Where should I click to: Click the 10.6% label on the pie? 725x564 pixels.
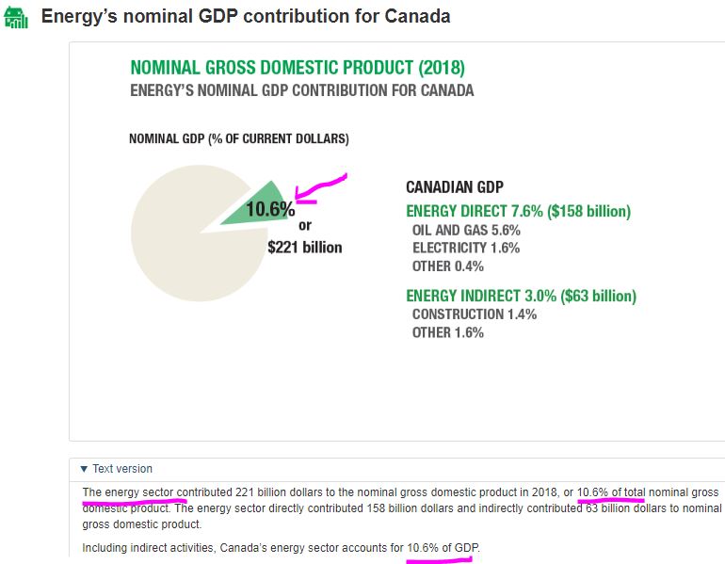(270, 209)
